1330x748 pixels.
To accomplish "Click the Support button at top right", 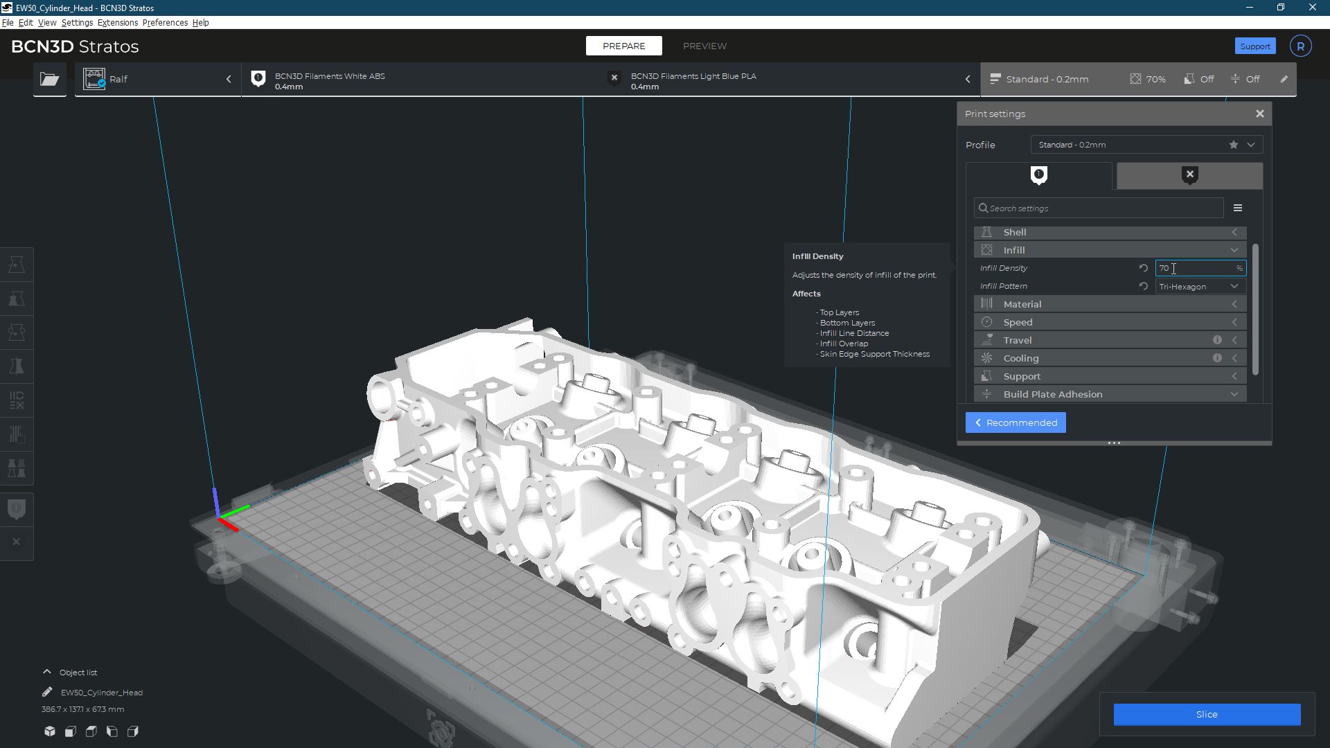I will [1254, 46].
